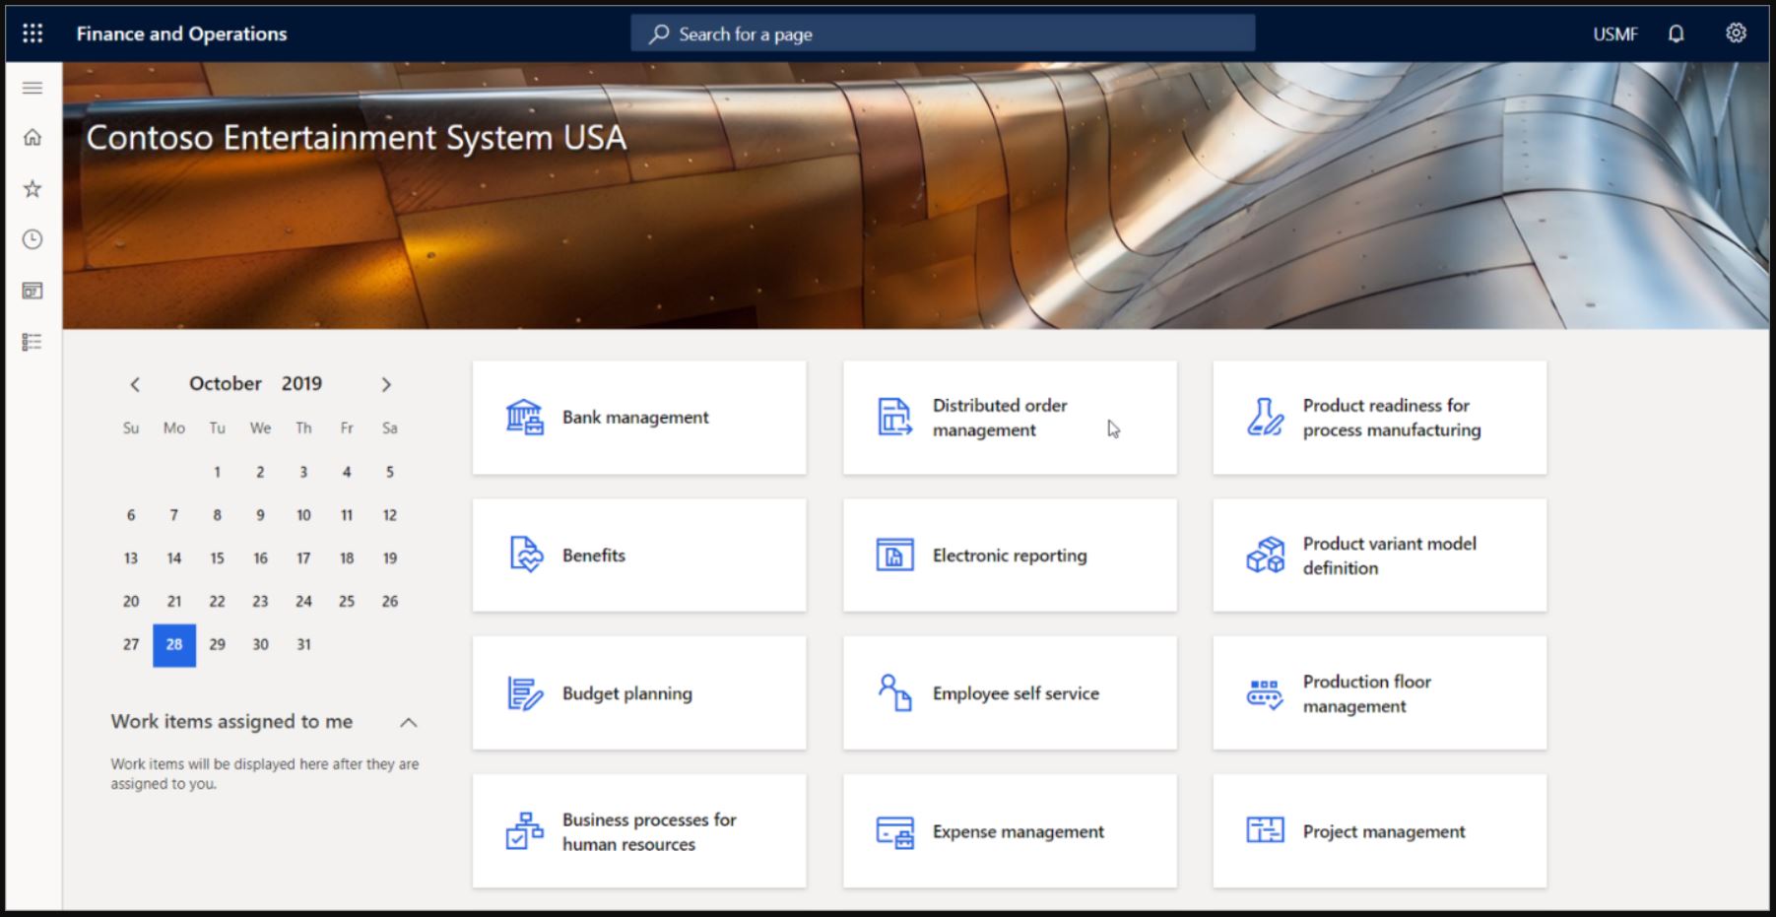Image resolution: width=1776 pixels, height=917 pixels.
Task: View recently opened pages via the clock icon
Action: tap(33, 238)
